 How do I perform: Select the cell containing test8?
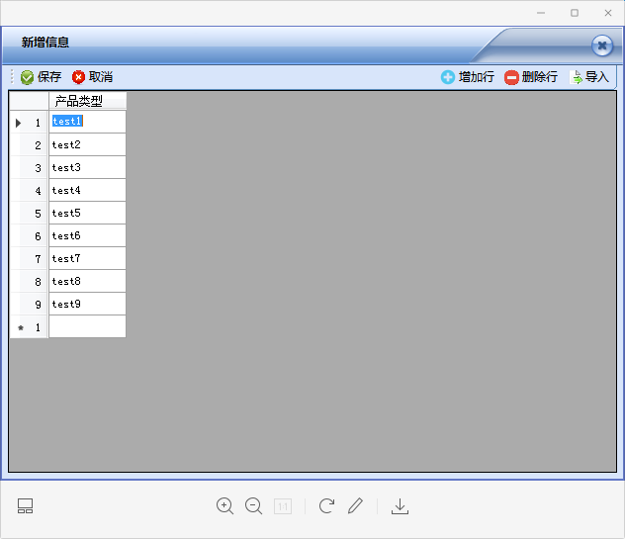[x=88, y=281]
